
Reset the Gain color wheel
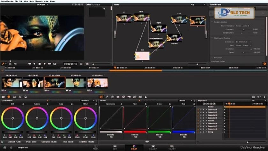click(71, 104)
